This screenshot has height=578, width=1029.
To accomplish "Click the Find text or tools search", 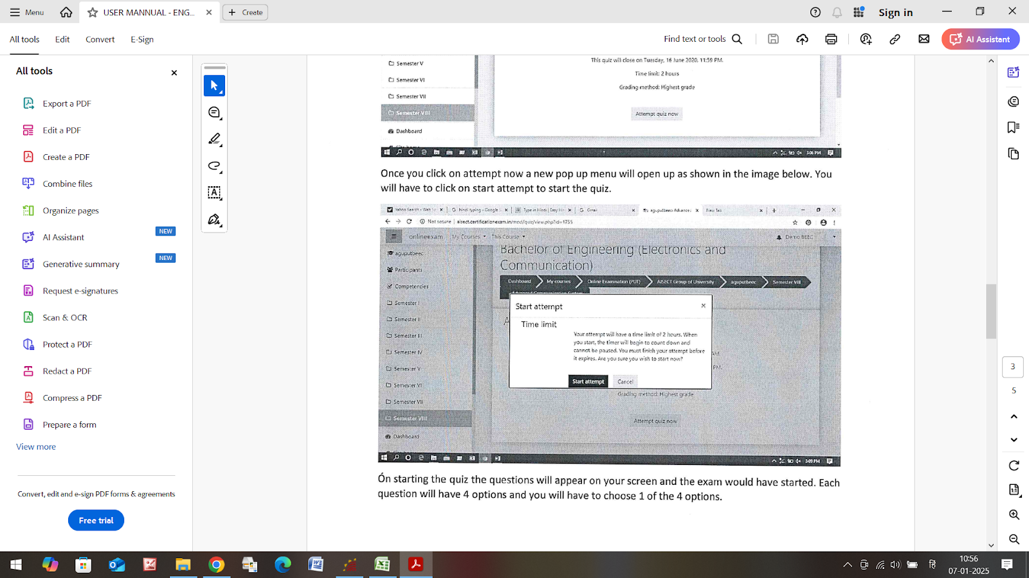I will click(703, 39).
